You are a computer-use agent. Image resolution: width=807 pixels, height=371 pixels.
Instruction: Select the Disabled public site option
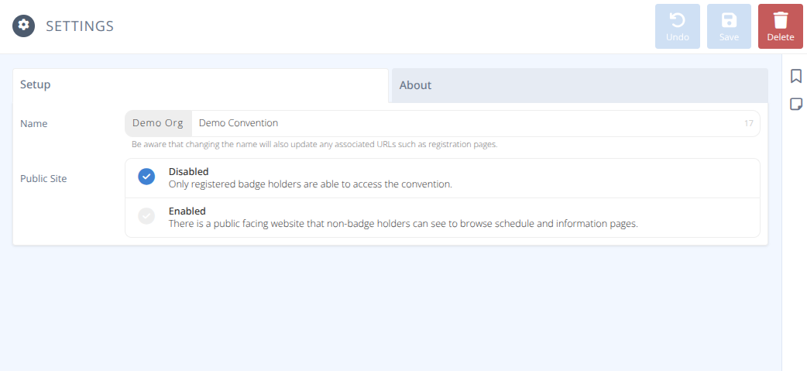pos(443,178)
